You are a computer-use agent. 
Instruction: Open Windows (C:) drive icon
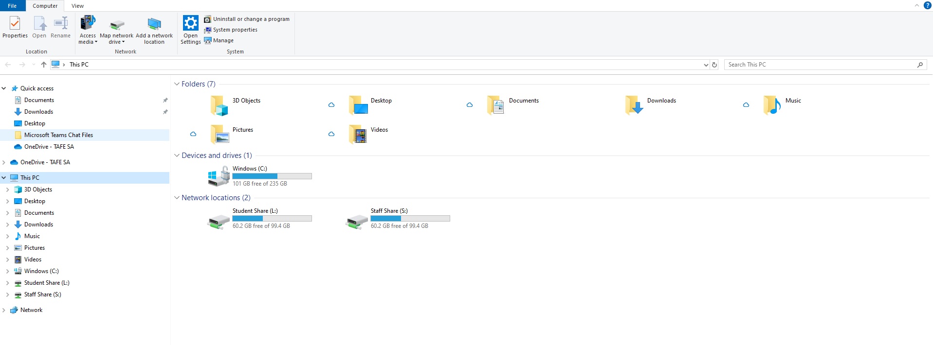tap(219, 176)
